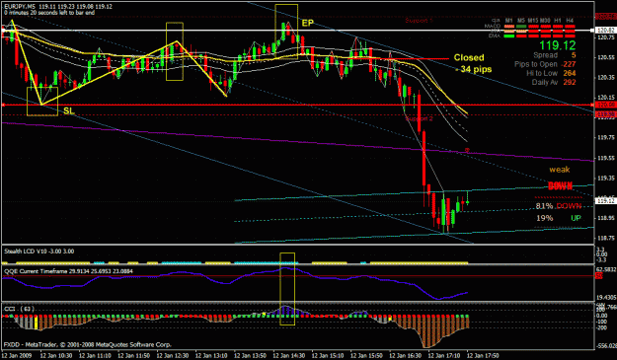Select the M1 timeframe column header
This screenshot has height=360, width=617.
pos(508,21)
